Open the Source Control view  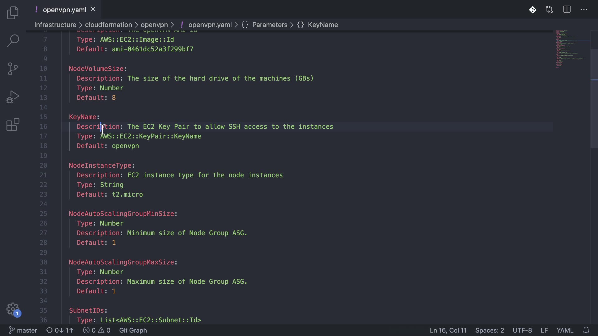[13, 69]
